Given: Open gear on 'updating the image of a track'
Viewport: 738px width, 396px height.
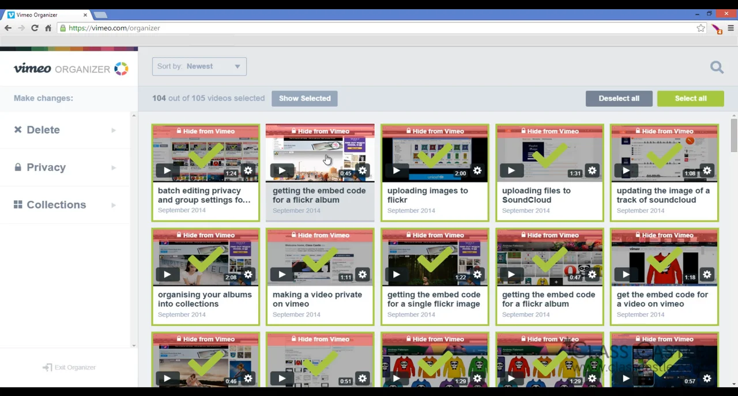Looking at the screenshot, I should click(x=707, y=170).
